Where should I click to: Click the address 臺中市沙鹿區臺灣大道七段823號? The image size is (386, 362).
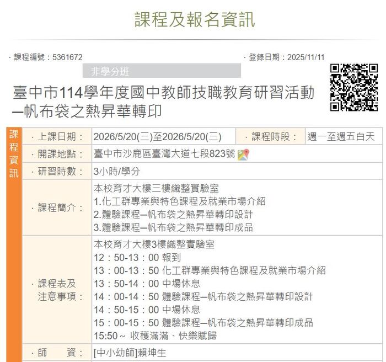point(164,155)
